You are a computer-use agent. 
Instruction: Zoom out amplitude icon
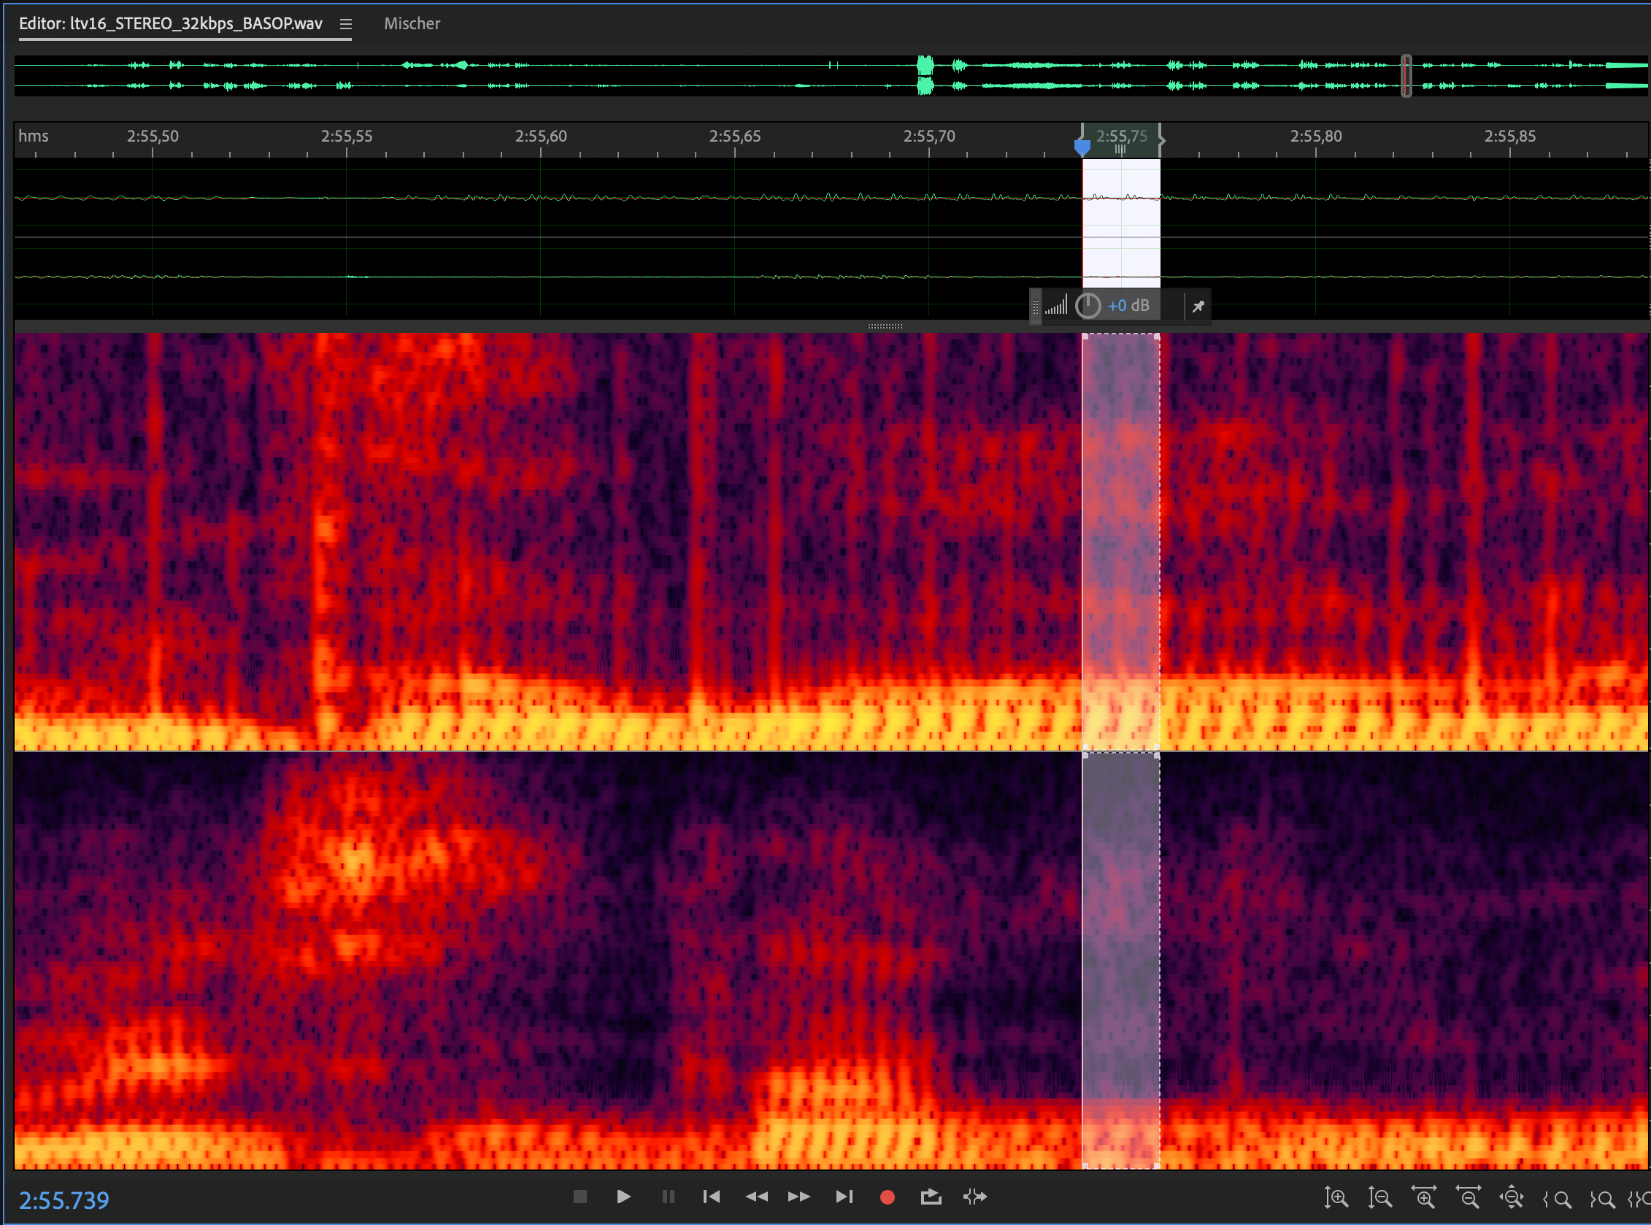pyautogui.click(x=1379, y=1197)
